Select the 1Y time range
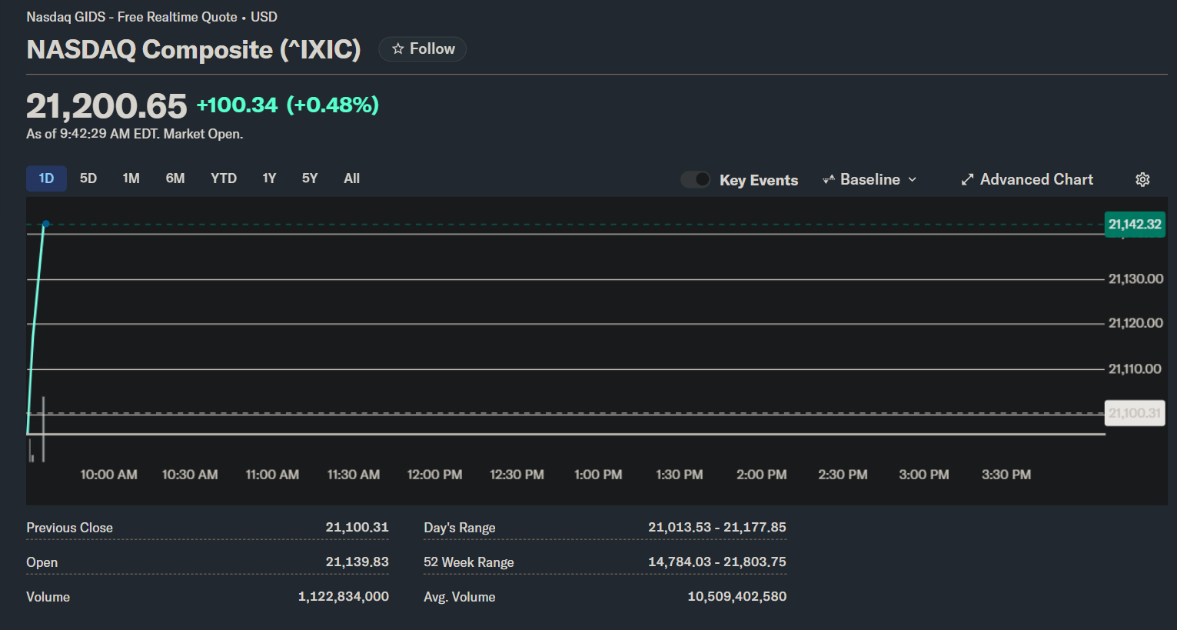This screenshot has height=630, width=1177. (269, 178)
